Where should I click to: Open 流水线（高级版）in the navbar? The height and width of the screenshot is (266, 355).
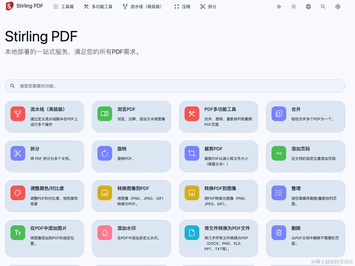pyautogui.click(x=143, y=7)
